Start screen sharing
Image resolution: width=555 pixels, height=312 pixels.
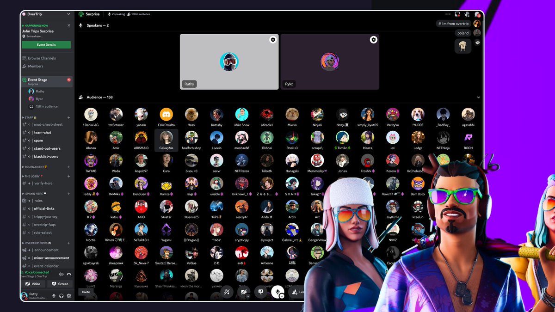coord(261,292)
